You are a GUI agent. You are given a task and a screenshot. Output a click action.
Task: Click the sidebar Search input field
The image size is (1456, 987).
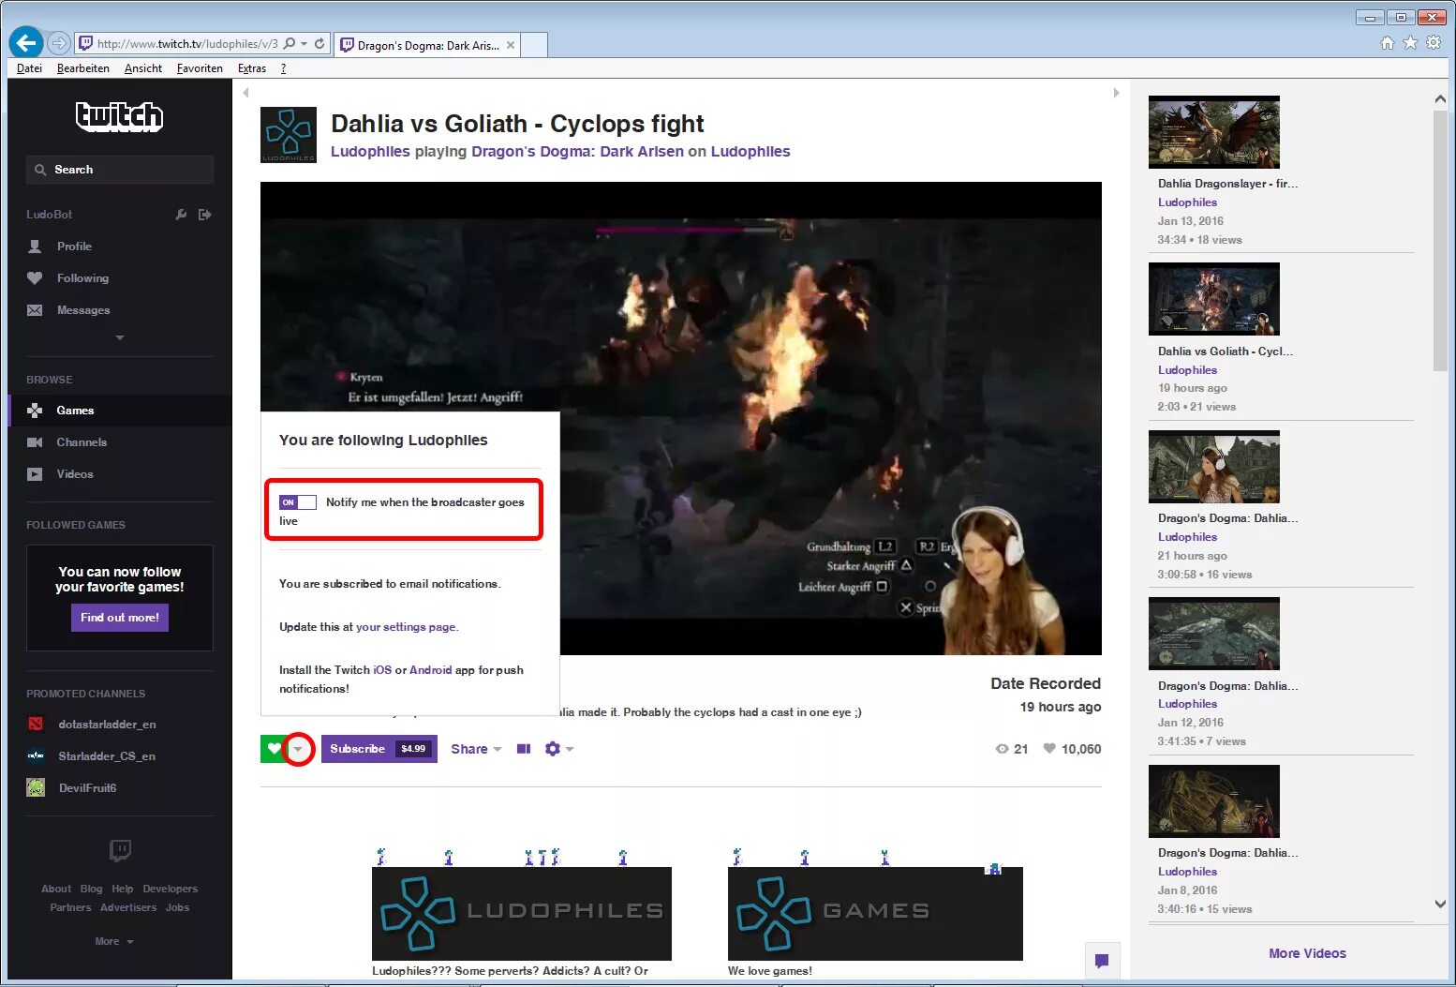[120, 170]
